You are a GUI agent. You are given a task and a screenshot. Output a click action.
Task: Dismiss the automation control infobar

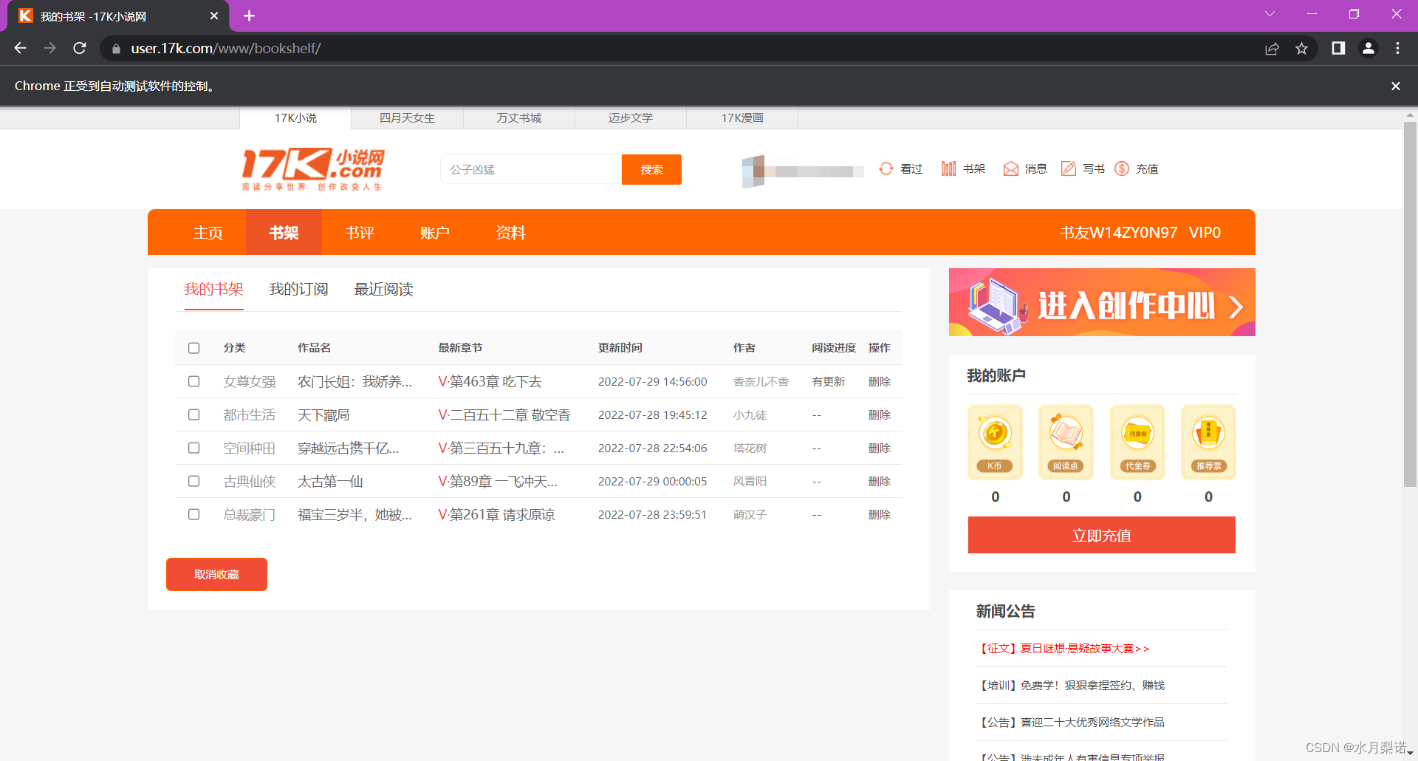pyautogui.click(x=1396, y=86)
